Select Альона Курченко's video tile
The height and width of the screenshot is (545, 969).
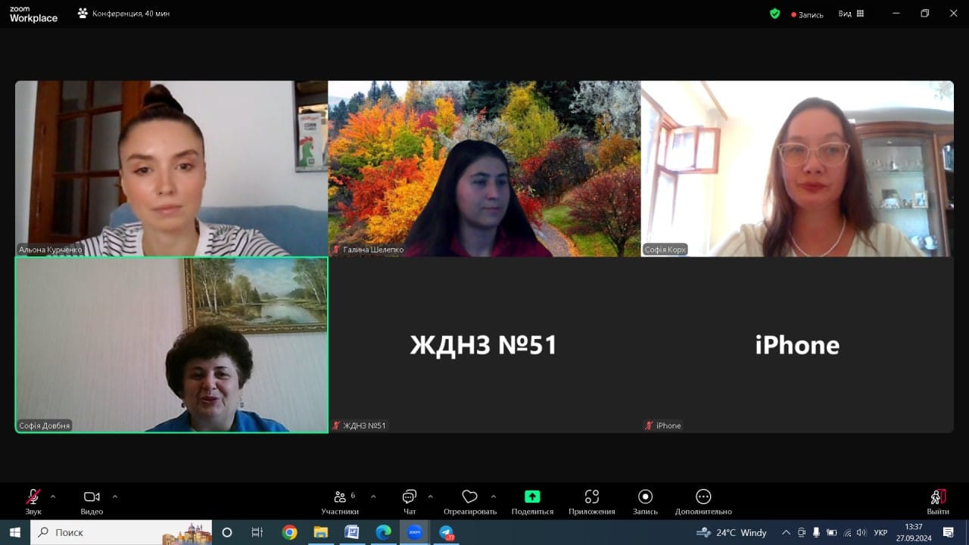coord(171,168)
